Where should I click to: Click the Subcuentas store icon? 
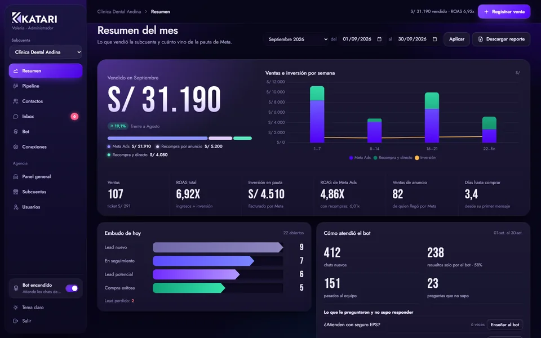[16, 192]
